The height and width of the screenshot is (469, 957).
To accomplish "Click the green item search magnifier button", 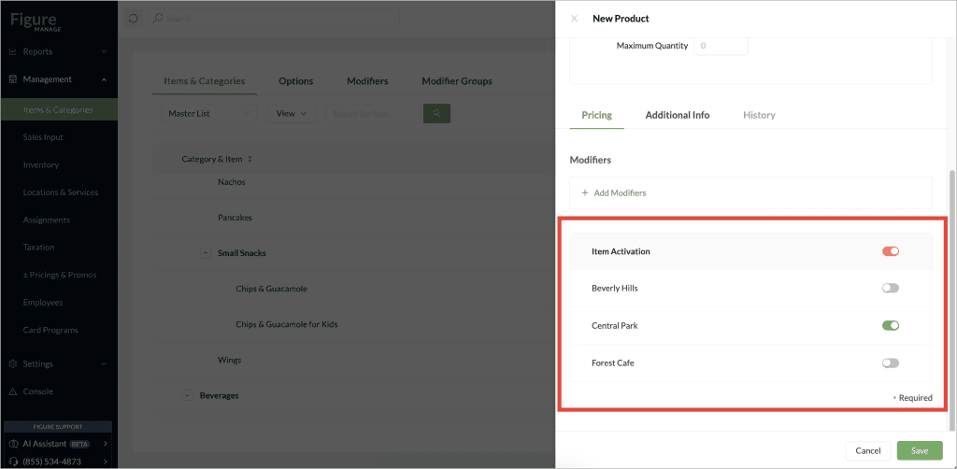I will pyautogui.click(x=436, y=113).
